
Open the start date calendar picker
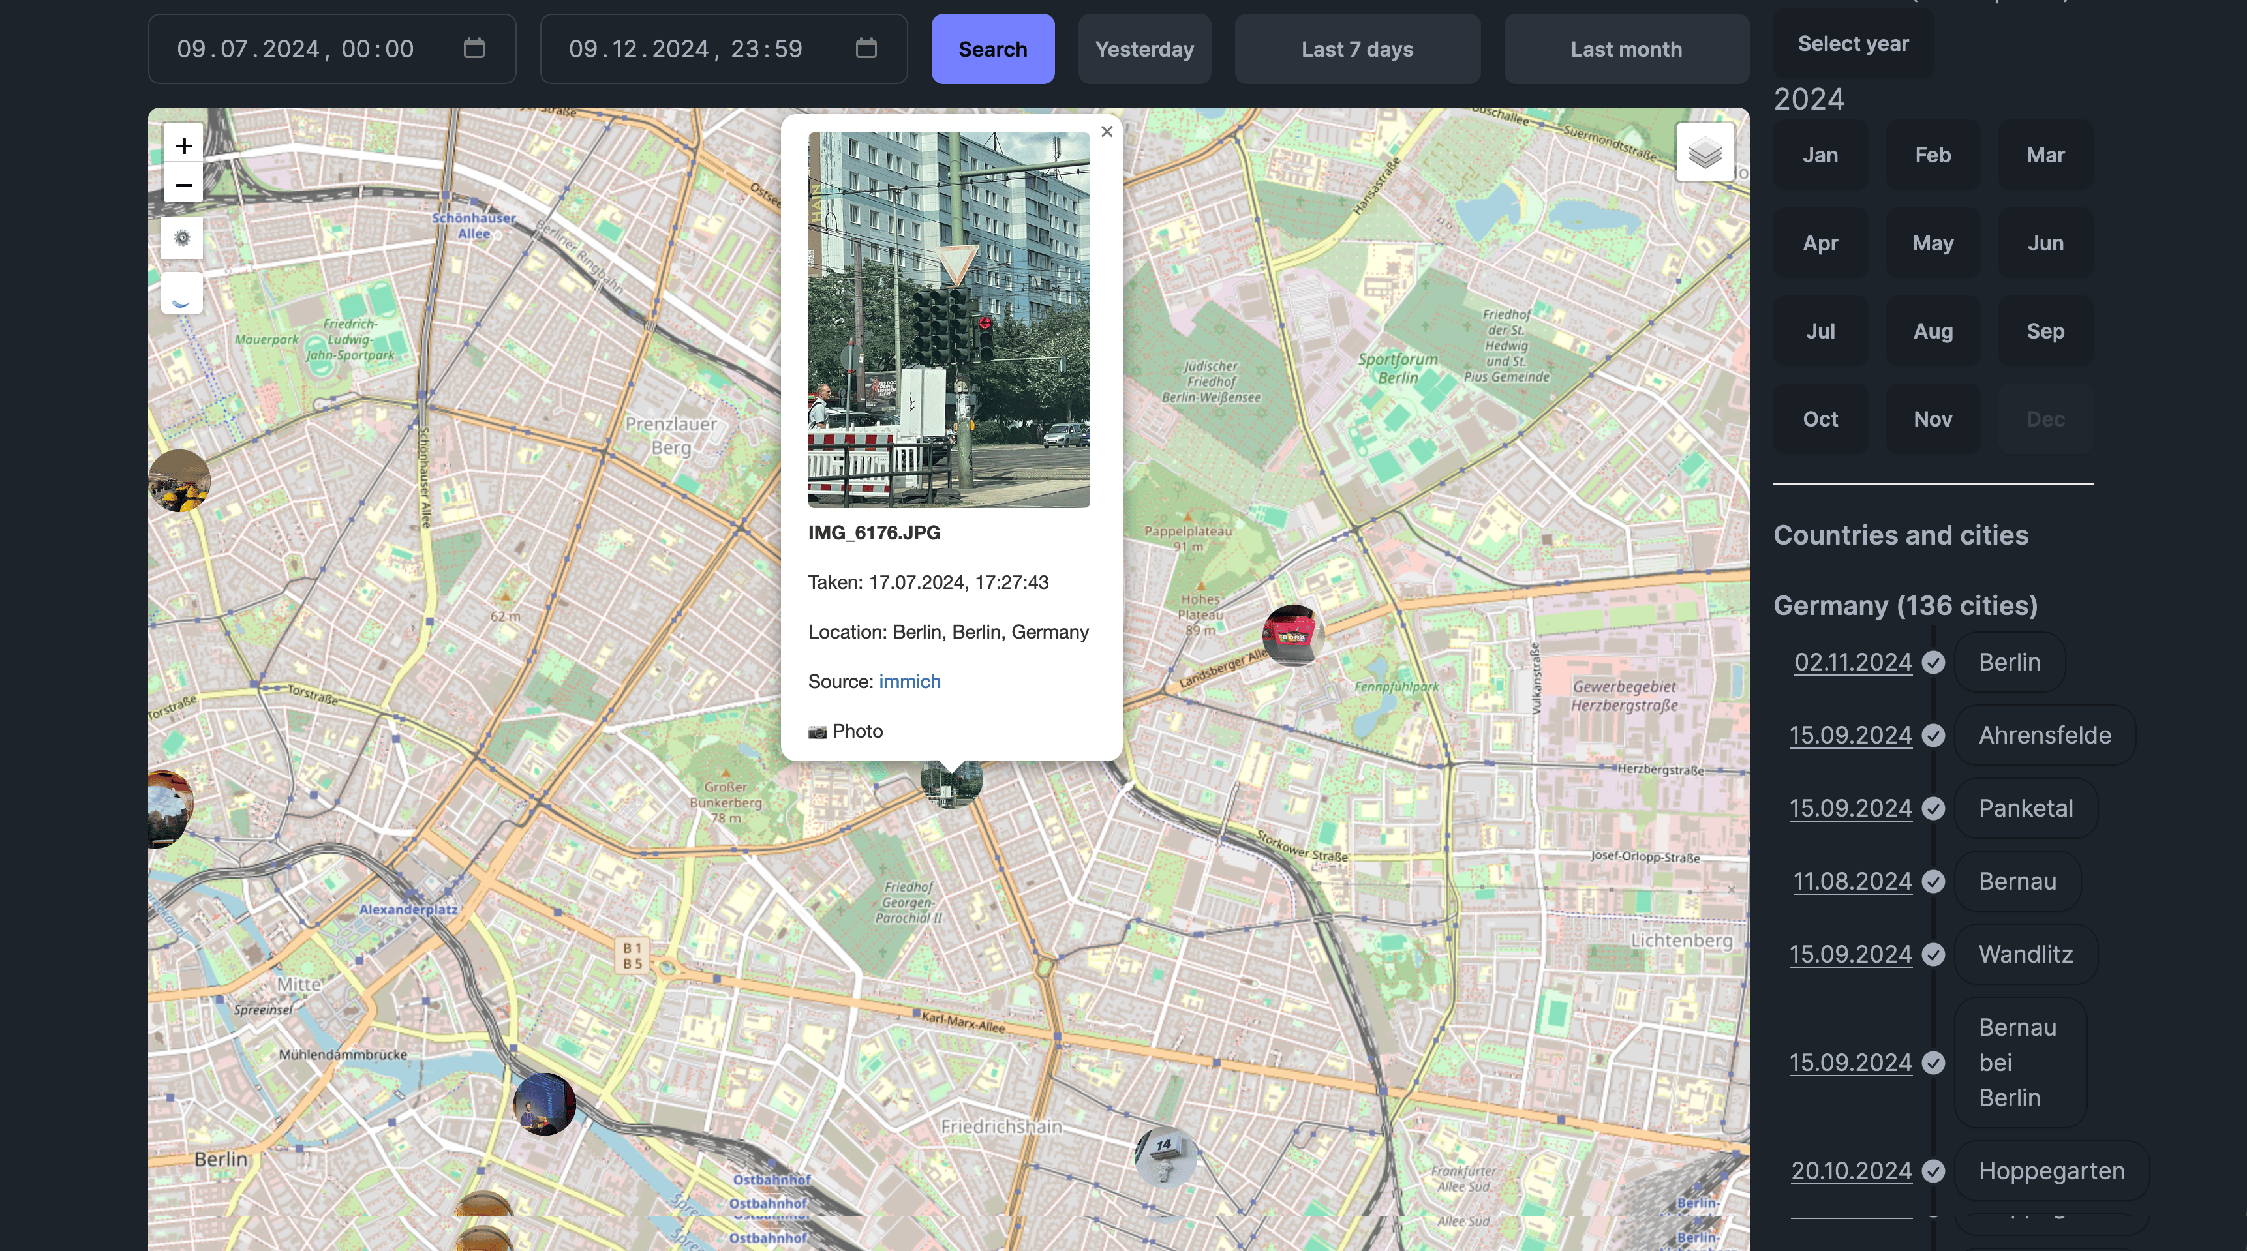coord(474,49)
